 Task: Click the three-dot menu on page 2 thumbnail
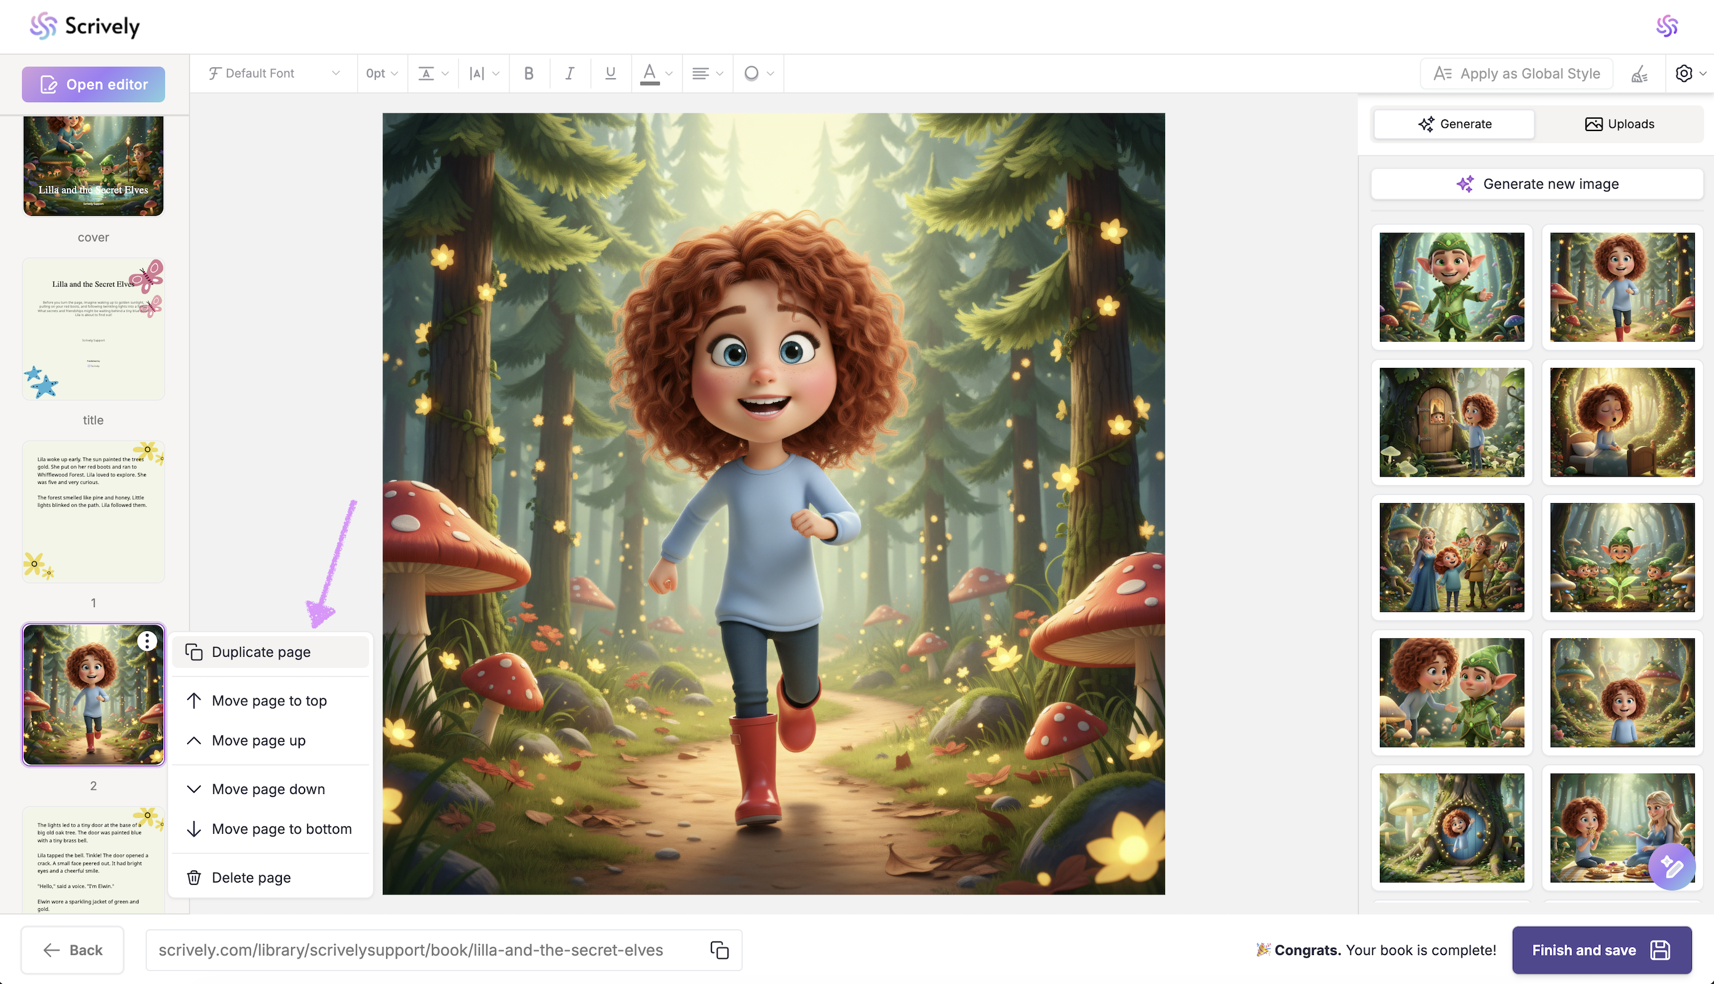[146, 641]
